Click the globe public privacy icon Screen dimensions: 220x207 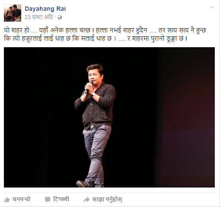point(60,17)
